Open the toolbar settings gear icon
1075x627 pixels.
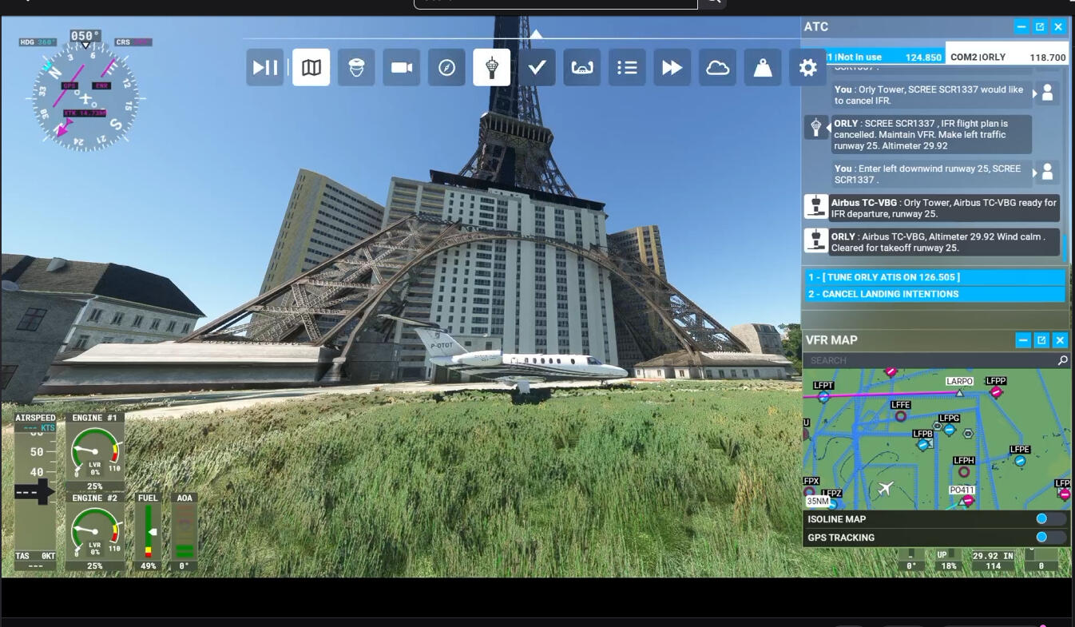point(807,67)
